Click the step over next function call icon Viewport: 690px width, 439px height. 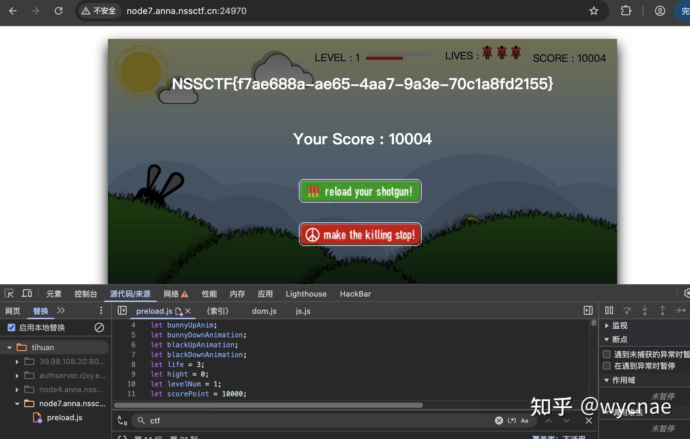tap(627, 311)
